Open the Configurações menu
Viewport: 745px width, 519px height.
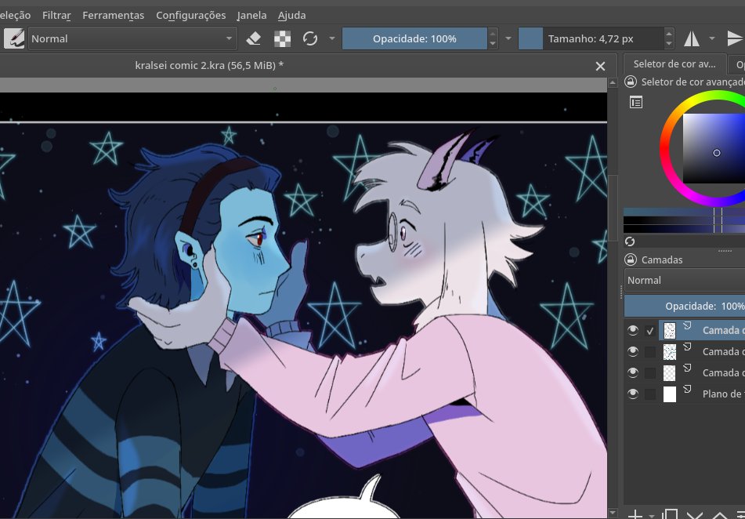[x=191, y=15]
